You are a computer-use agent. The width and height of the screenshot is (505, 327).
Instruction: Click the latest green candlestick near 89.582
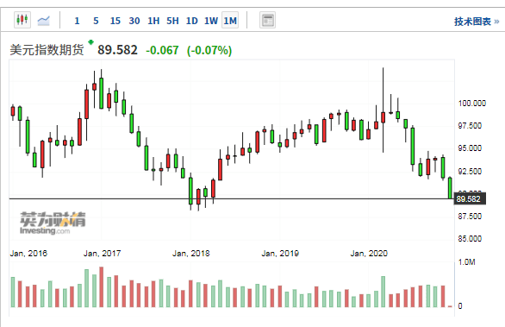450,188
